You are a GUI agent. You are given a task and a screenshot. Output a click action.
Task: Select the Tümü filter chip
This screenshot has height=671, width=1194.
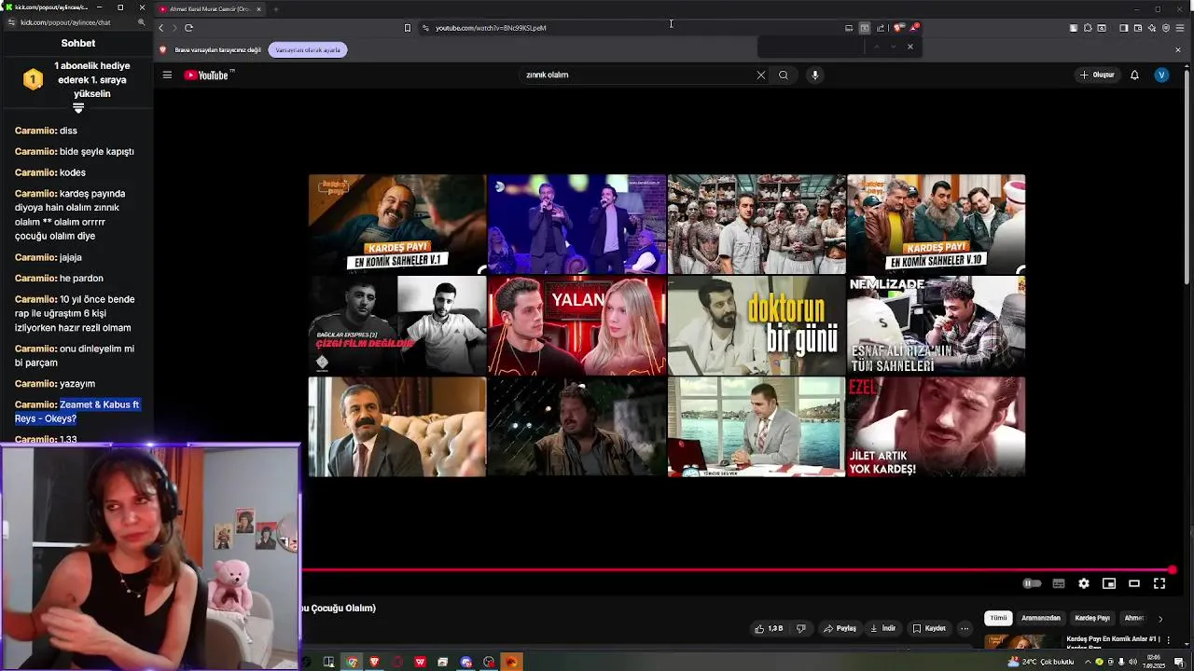(x=998, y=618)
